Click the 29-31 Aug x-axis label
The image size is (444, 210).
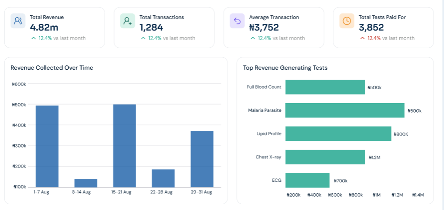point(201,192)
